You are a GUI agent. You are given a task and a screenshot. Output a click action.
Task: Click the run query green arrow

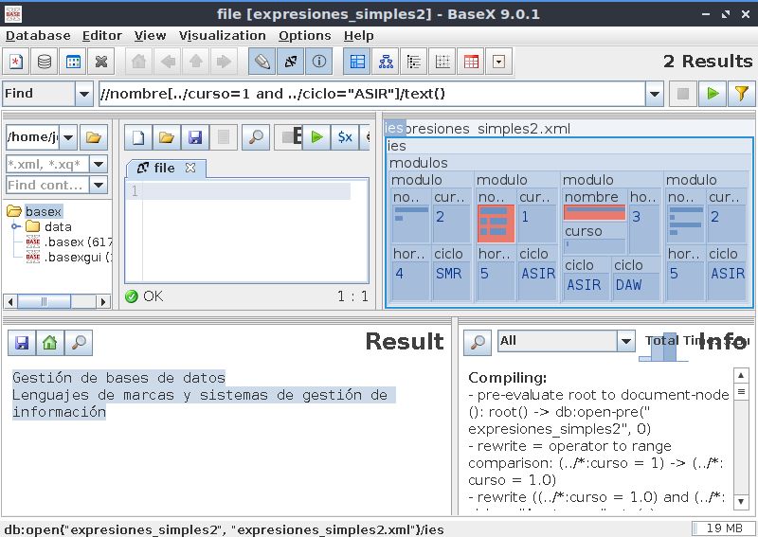click(712, 94)
